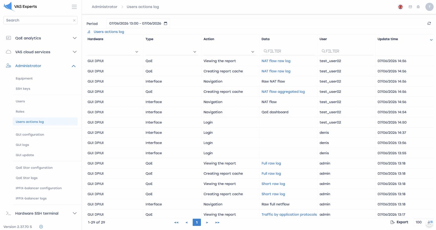
Task: Click the User column filter field
Action: tap(346, 51)
